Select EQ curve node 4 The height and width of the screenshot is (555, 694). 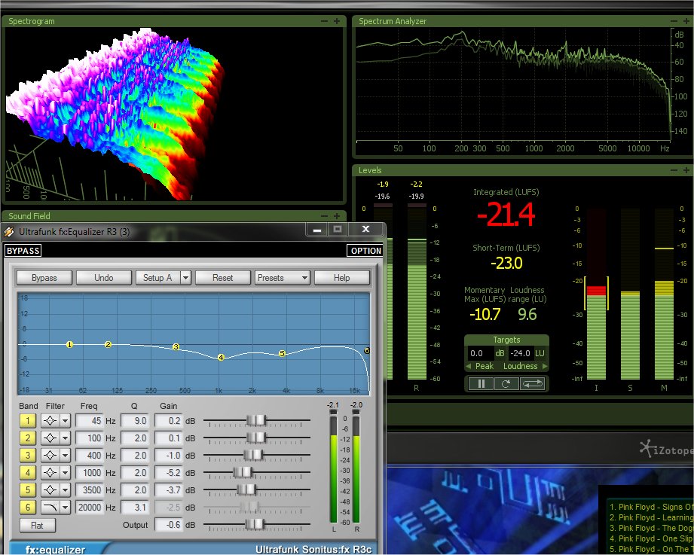[221, 357]
